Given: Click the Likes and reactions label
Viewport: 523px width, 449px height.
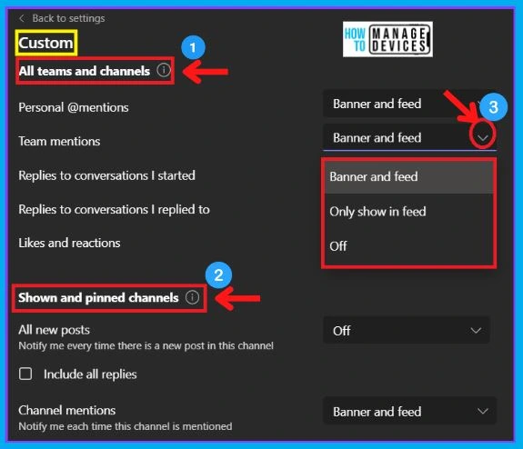Looking at the screenshot, I should pyautogui.click(x=69, y=243).
